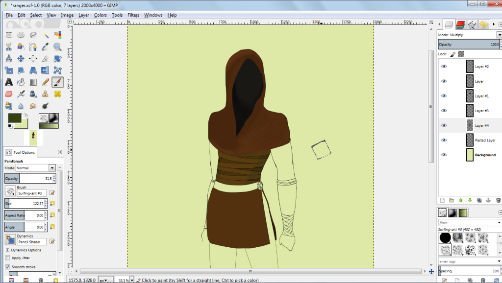Screen dimensions: 502x283
Task: Choose the Text tool
Action: [9, 82]
